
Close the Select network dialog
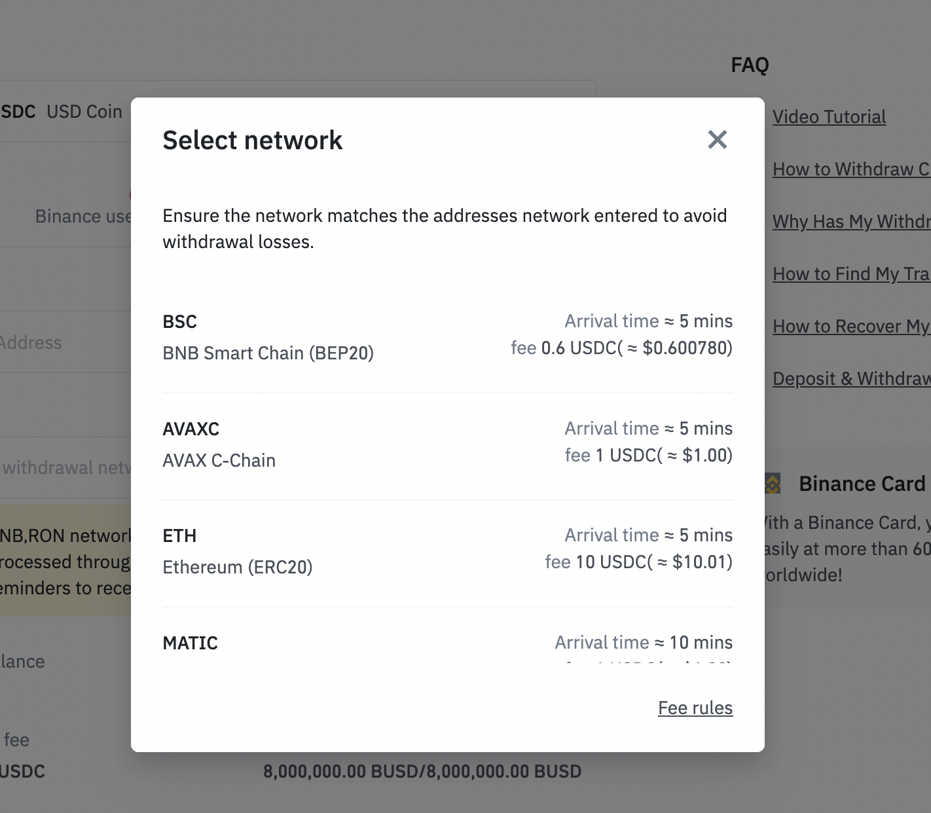pos(718,139)
